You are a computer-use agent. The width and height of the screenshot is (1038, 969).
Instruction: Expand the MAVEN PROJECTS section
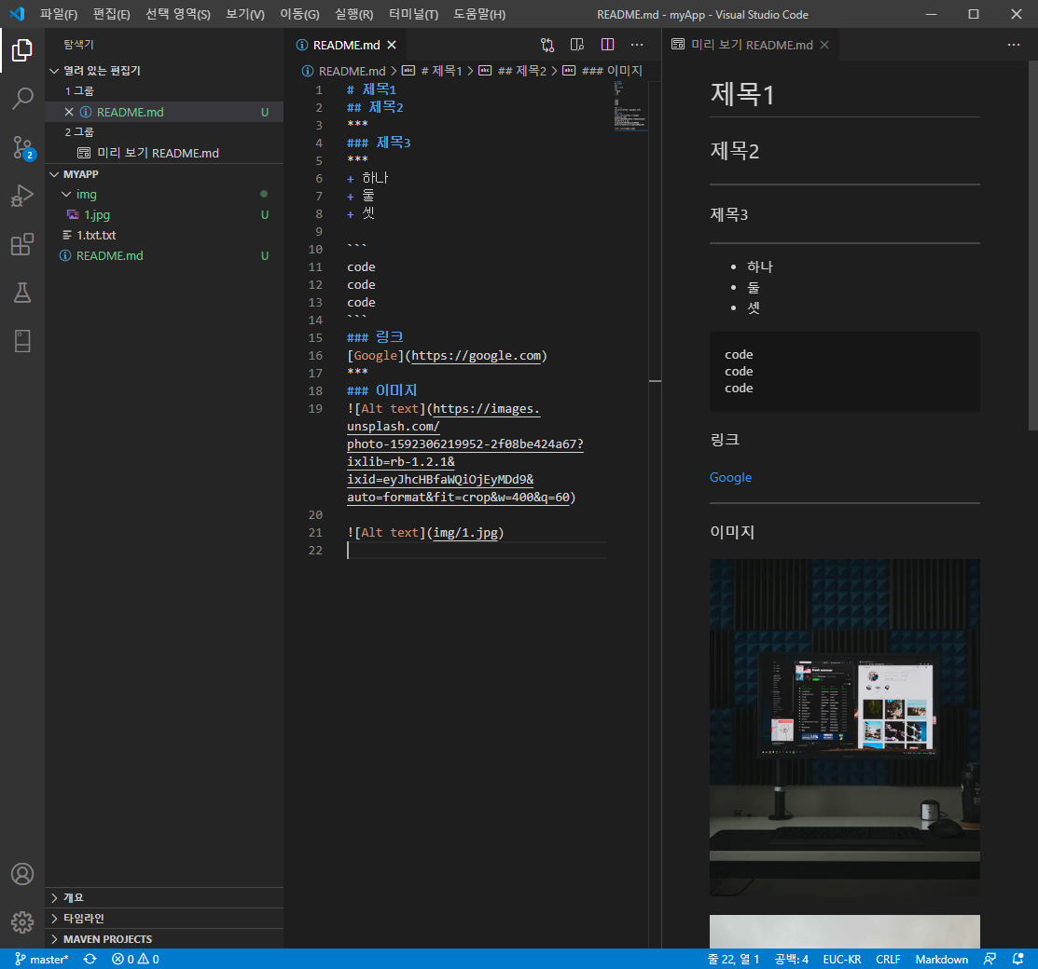(164, 938)
